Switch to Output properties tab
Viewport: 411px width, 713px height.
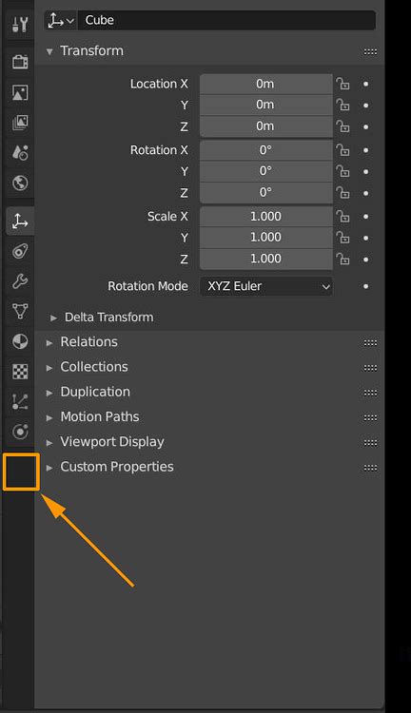coord(20,92)
